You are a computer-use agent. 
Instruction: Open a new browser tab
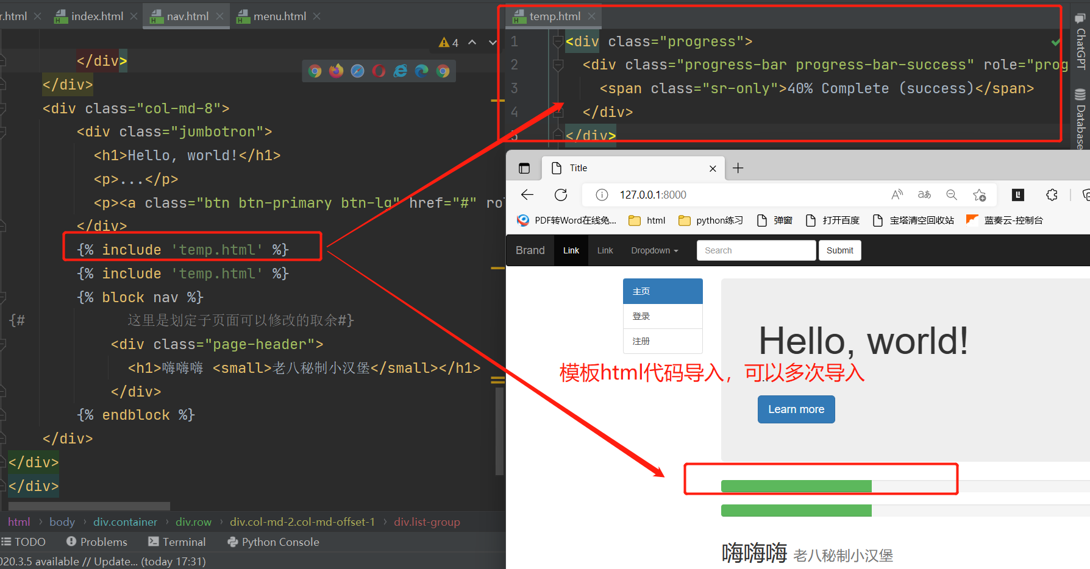[x=738, y=168]
